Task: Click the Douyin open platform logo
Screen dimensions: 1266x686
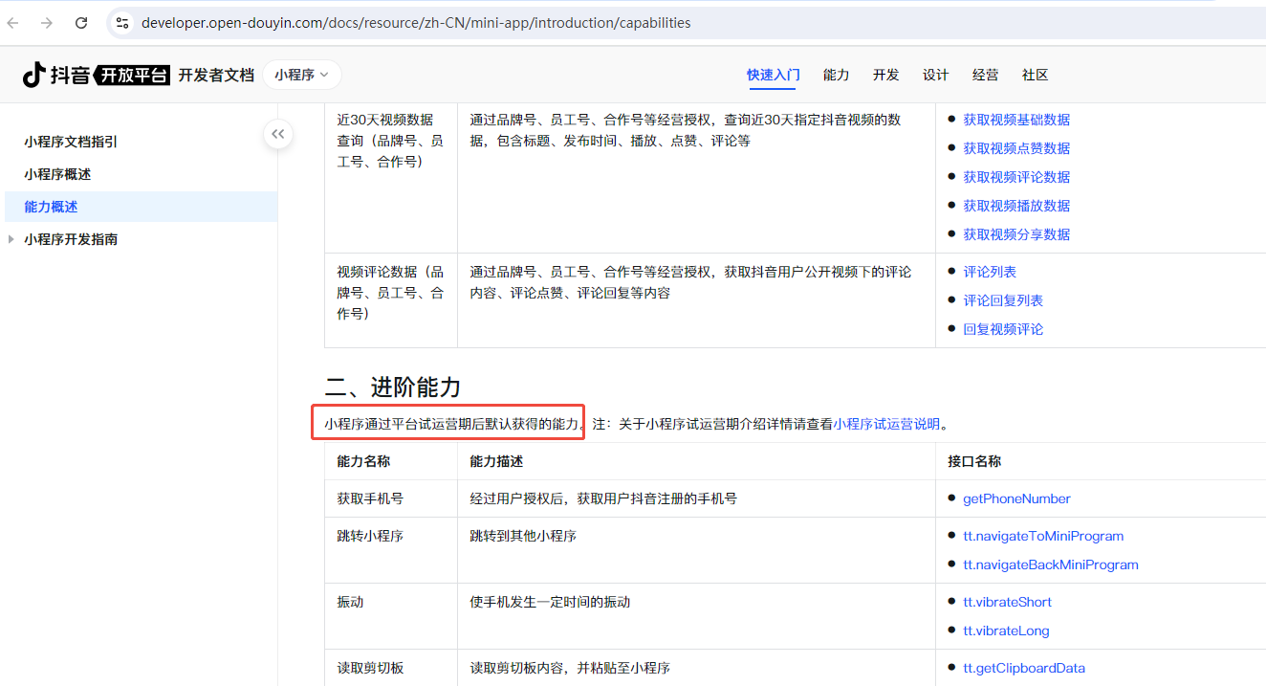Action: [x=96, y=75]
